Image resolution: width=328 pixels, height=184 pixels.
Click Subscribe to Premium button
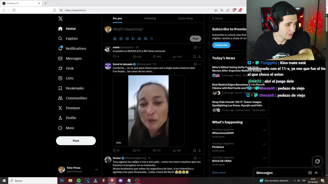click(221, 45)
